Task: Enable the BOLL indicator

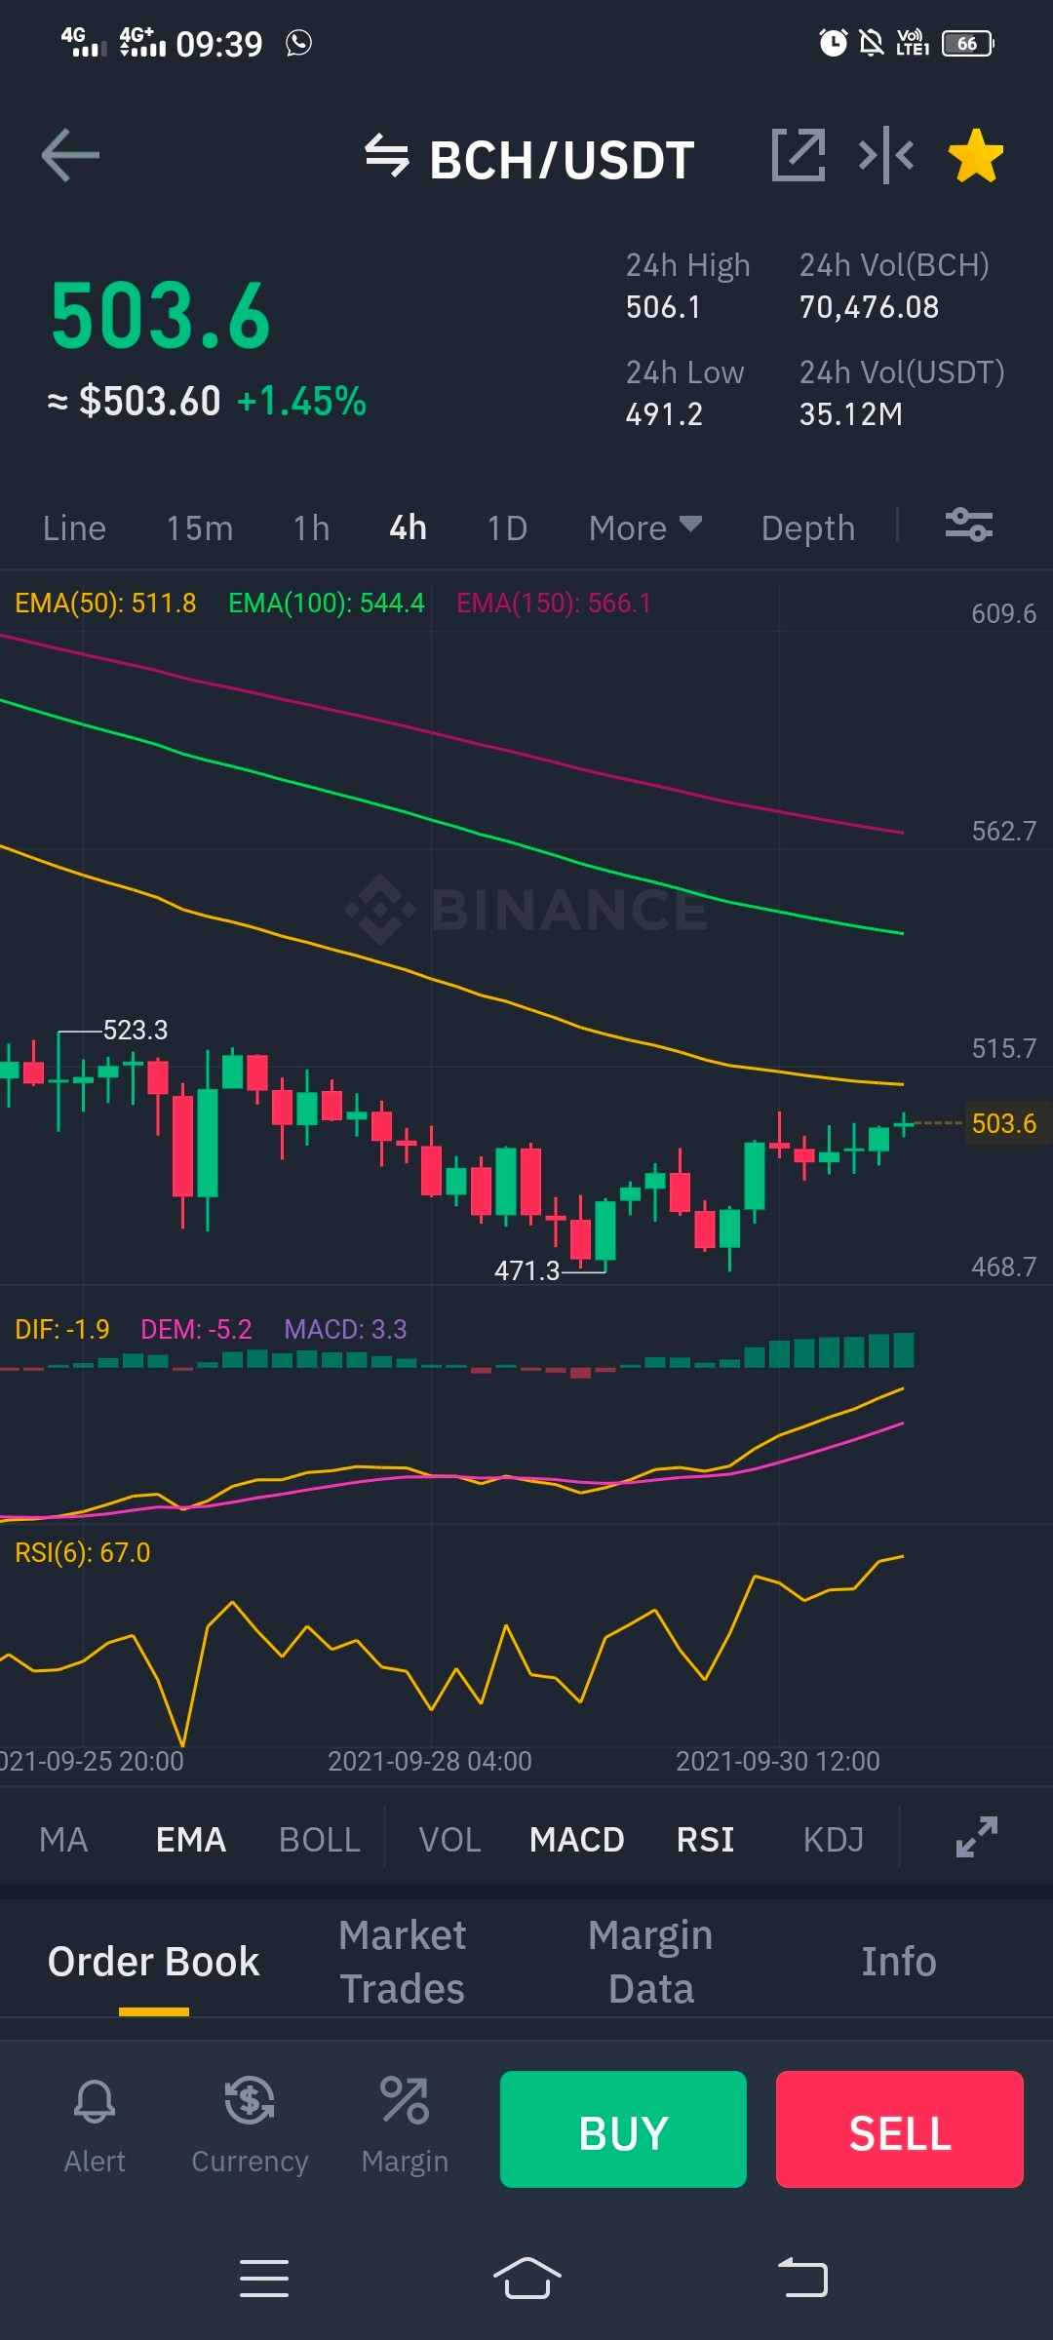Action: coord(320,1840)
